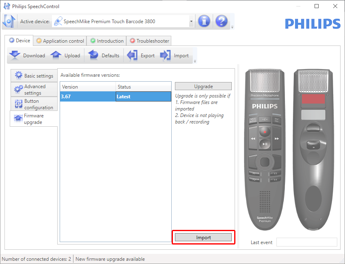Click the Upload toolbar icon
Screen dimensions: 345x264
[56, 55]
